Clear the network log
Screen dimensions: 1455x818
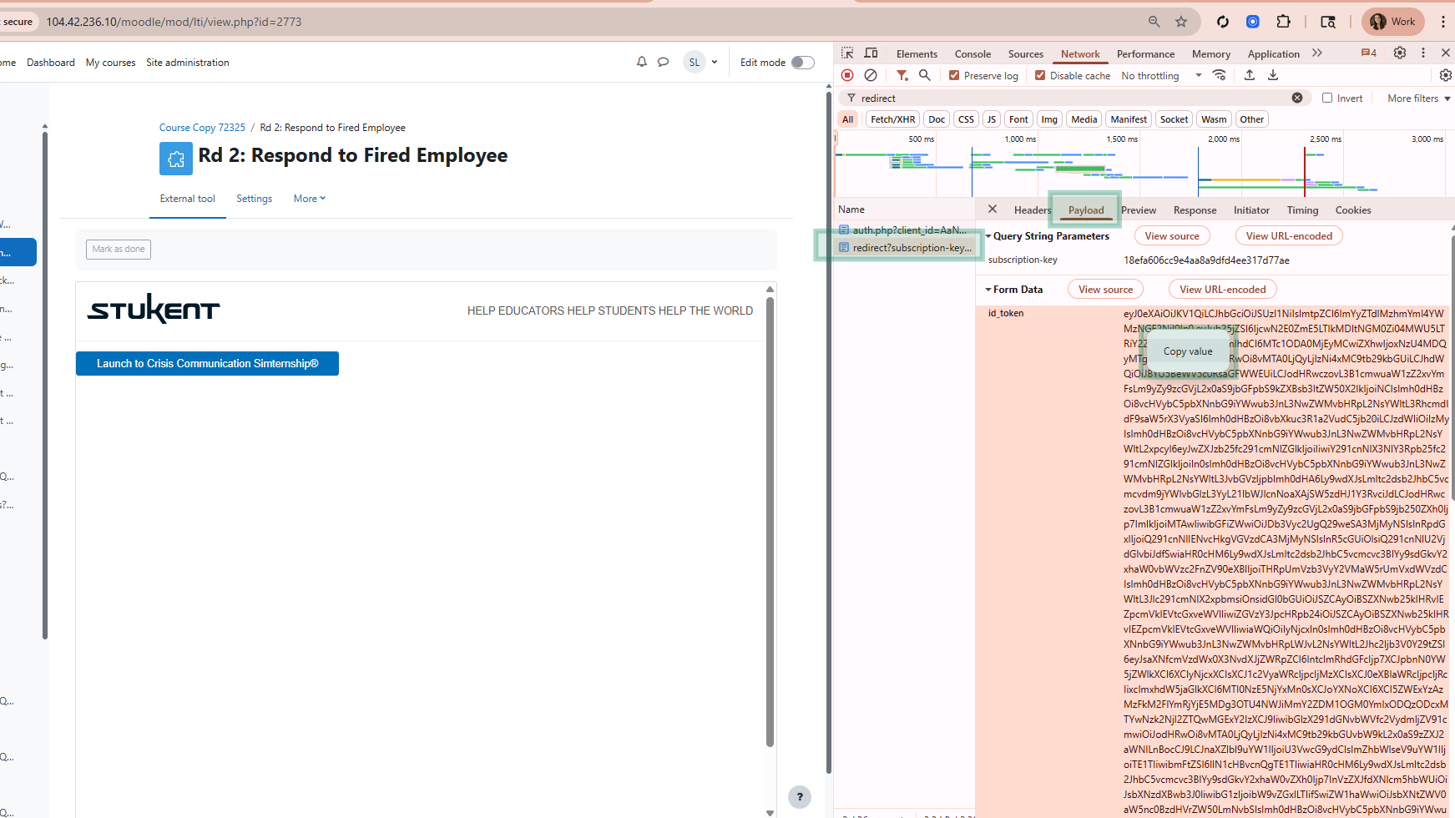pyautogui.click(x=871, y=75)
